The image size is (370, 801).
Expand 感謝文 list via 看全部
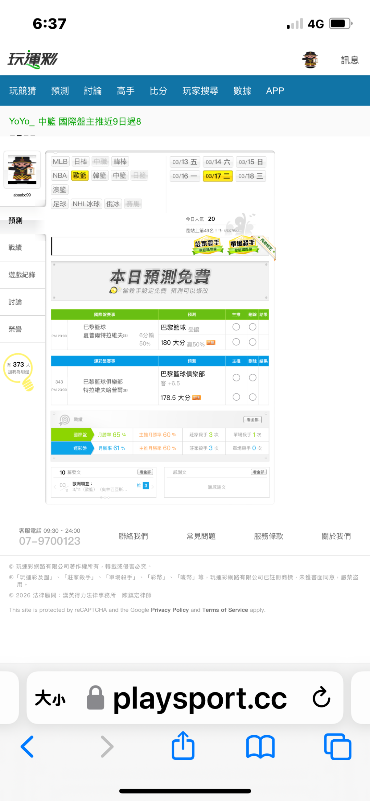point(259,472)
